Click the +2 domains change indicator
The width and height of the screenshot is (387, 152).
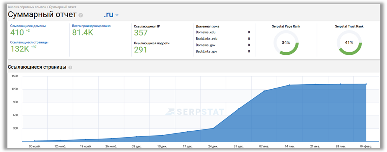[x=28, y=30]
